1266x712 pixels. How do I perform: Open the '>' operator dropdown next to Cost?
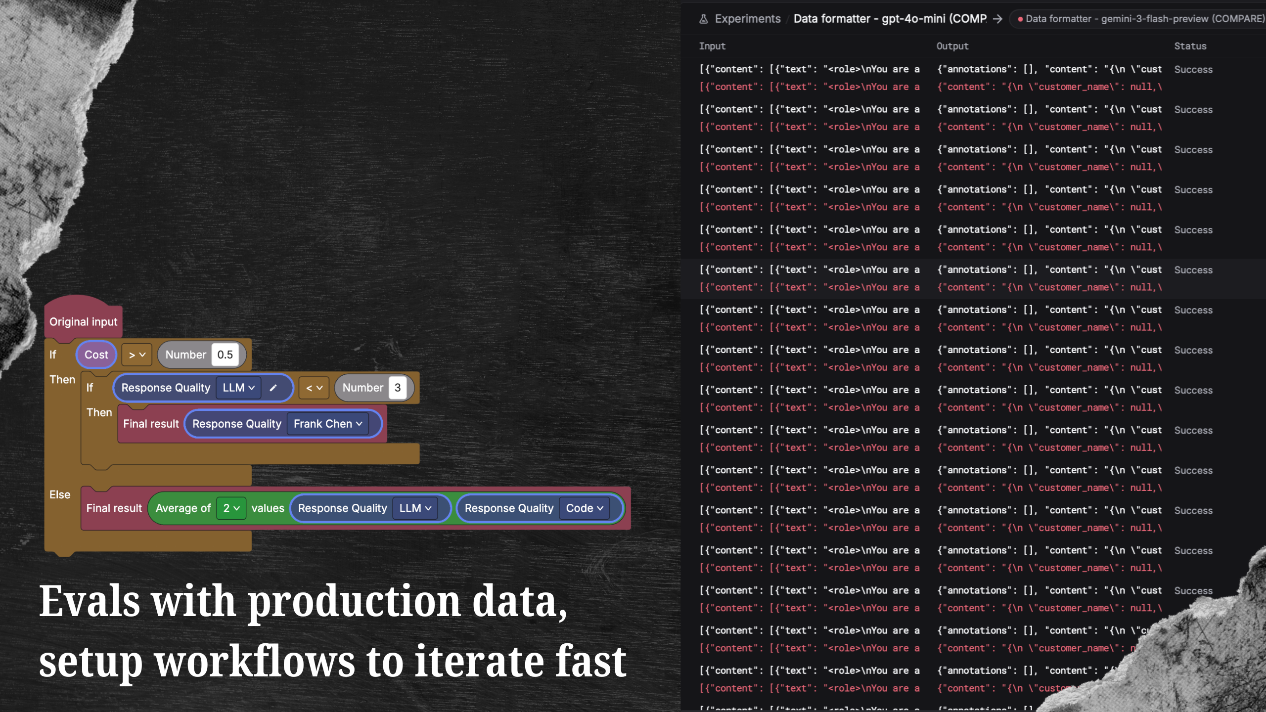136,355
